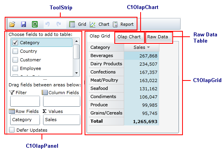
Task: Check the Customer field checkbox
Action: click(x=15, y=60)
